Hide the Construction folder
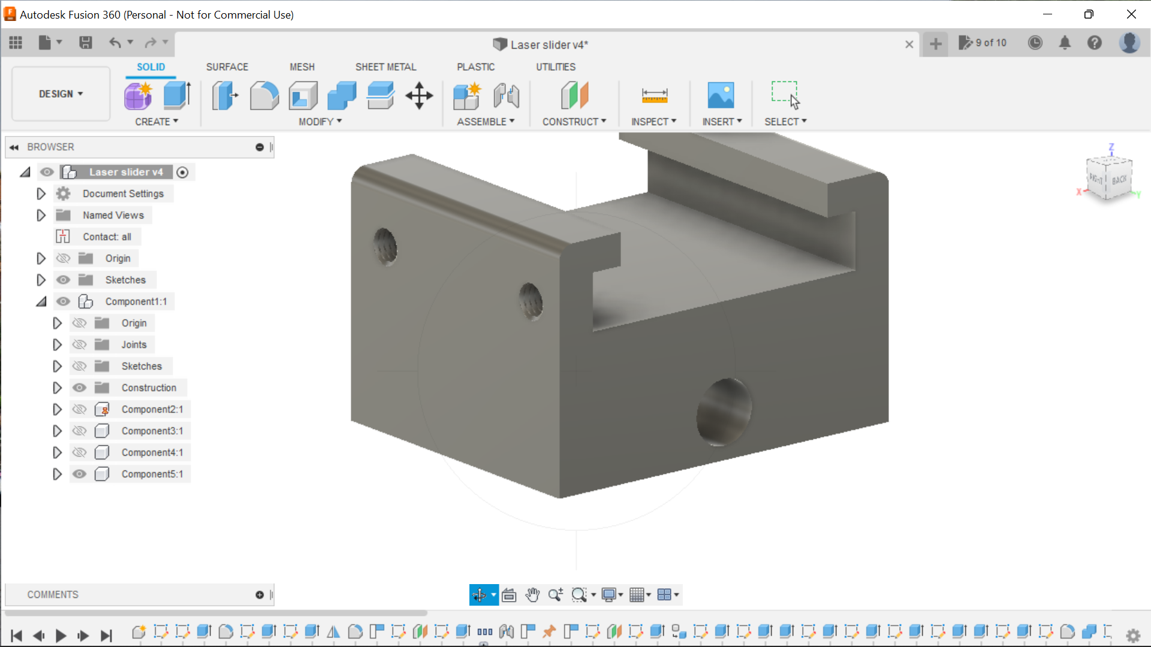 (79, 388)
